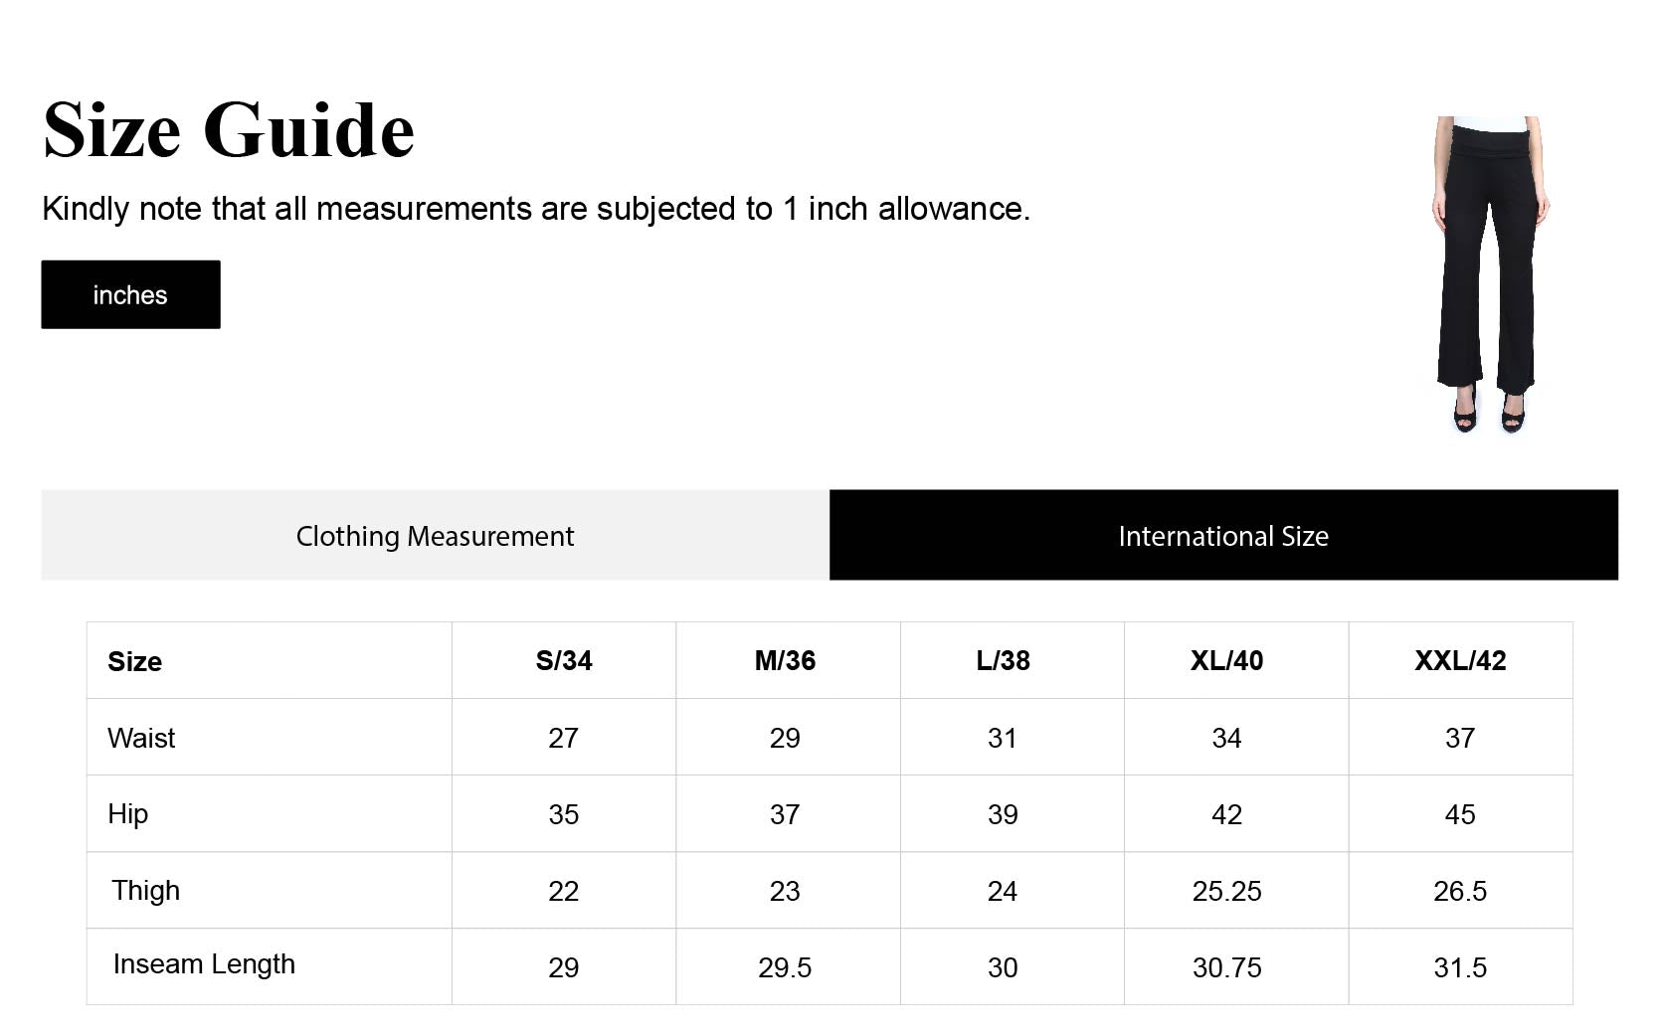Image resolution: width=1659 pixels, height=1036 pixels.
Task: Click the Size header cell in table
Action: tap(135, 661)
